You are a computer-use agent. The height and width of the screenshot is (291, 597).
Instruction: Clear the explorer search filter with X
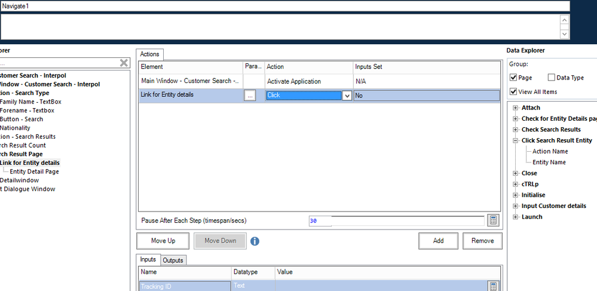coord(124,63)
